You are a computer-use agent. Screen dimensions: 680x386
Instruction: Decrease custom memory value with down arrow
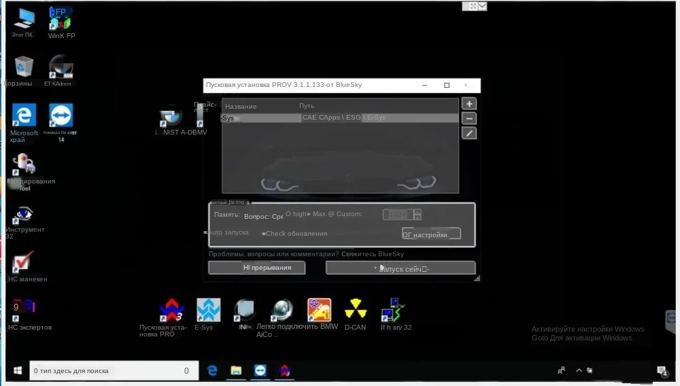[x=418, y=217]
